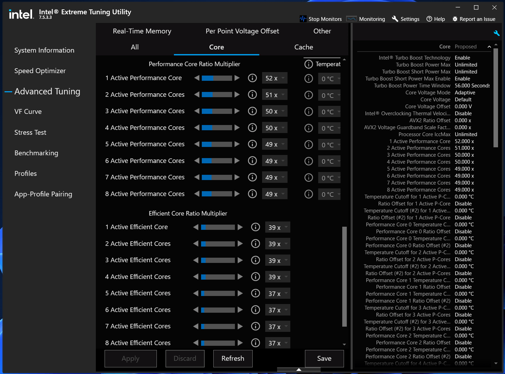Click the Discard button

[185, 358]
